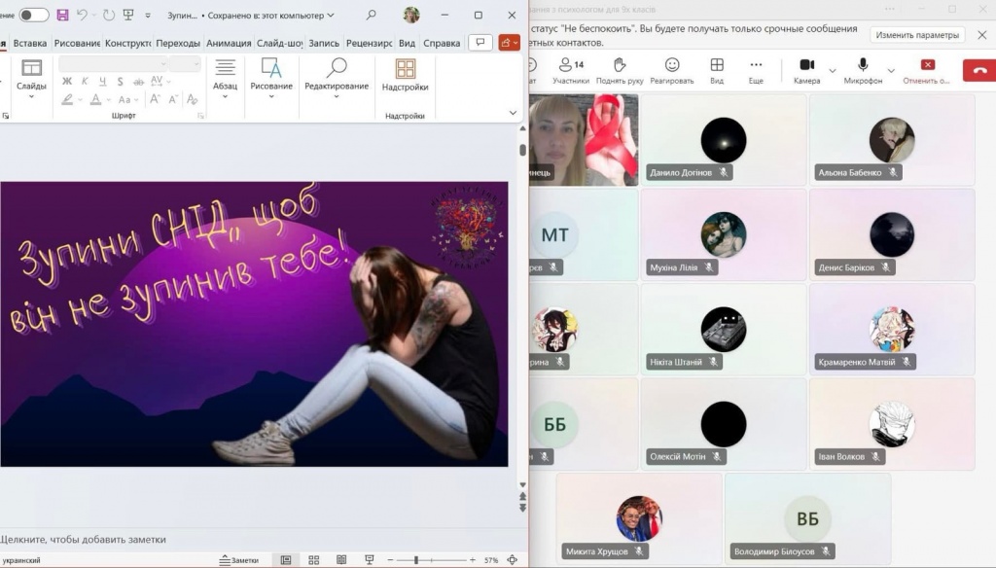
Task: Expand the Абзац paragraph dropdown
Action: pos(225,76)
